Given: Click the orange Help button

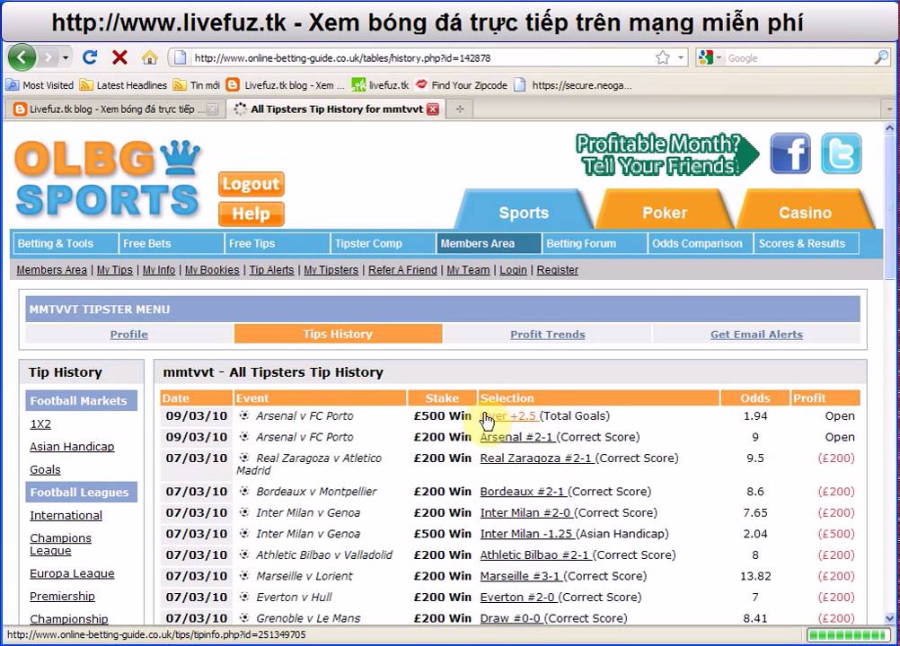Looking at the screenshot, I should pyautogui.click(x=251, y=214).
